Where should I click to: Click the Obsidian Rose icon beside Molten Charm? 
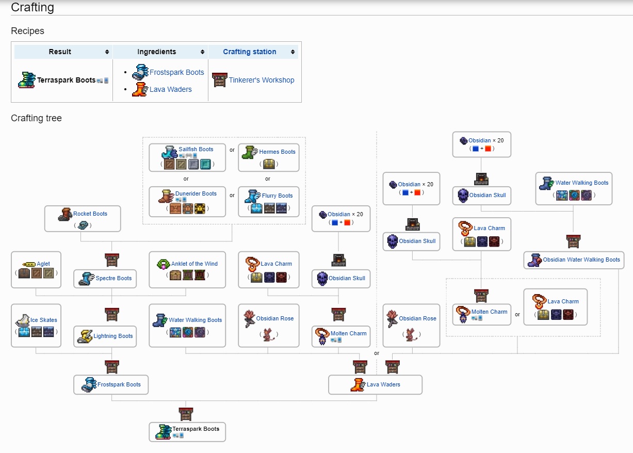pos(249,319)
